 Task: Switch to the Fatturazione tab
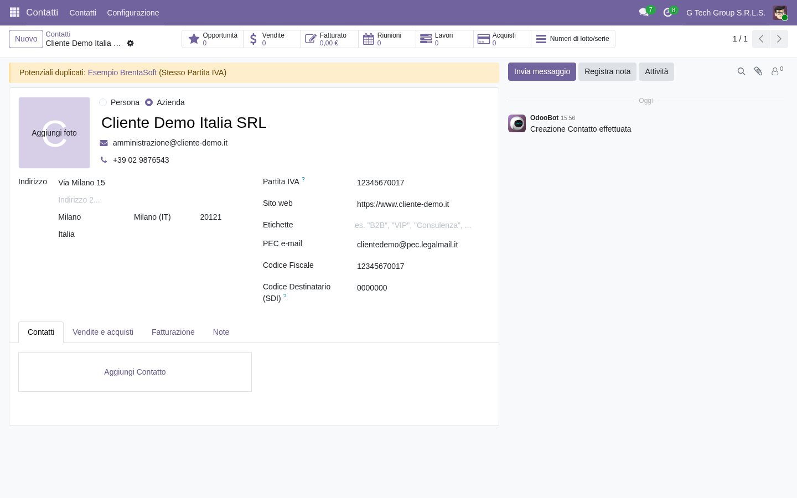(x=173, y=332)
